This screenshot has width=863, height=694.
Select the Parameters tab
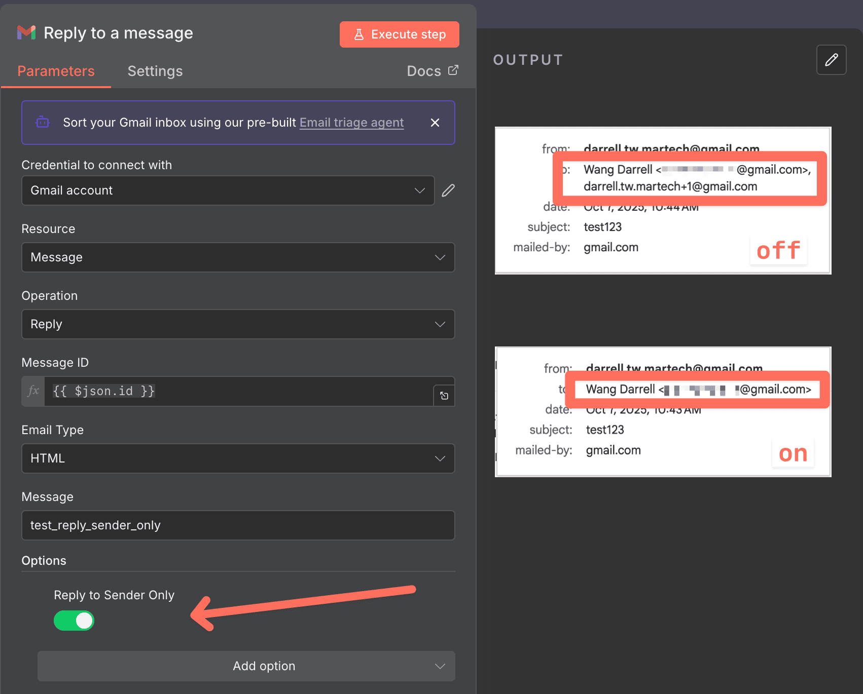pyautogui.click(x=56, y=71)
